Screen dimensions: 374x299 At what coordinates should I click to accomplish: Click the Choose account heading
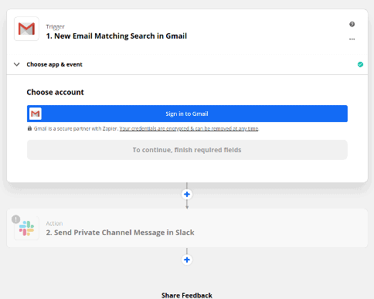tap(56, 92)
